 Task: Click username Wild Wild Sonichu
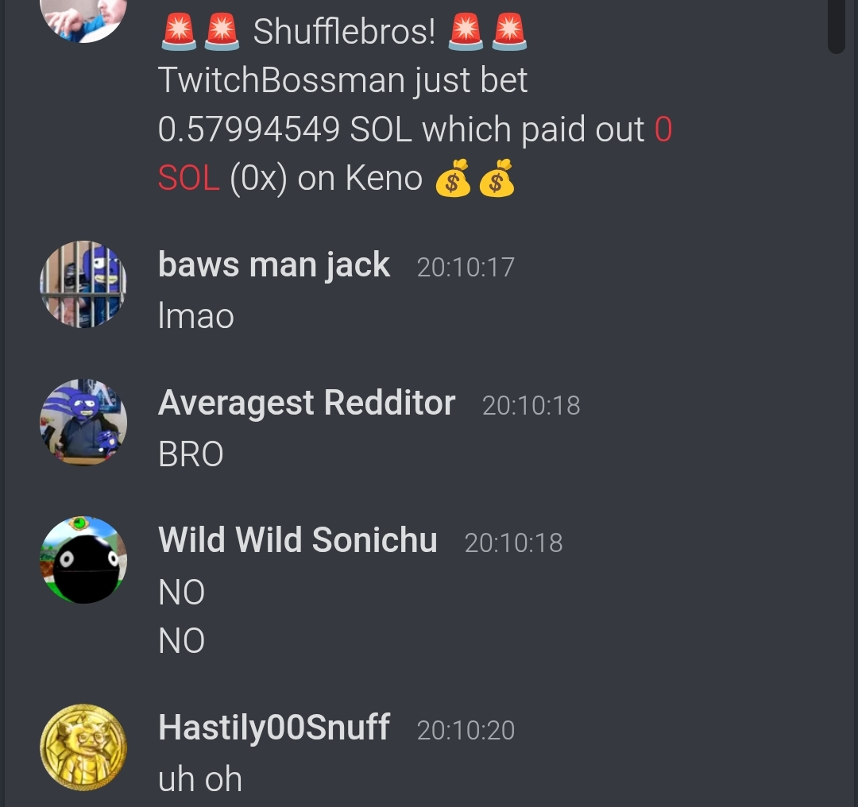click(x=298, y=541)
